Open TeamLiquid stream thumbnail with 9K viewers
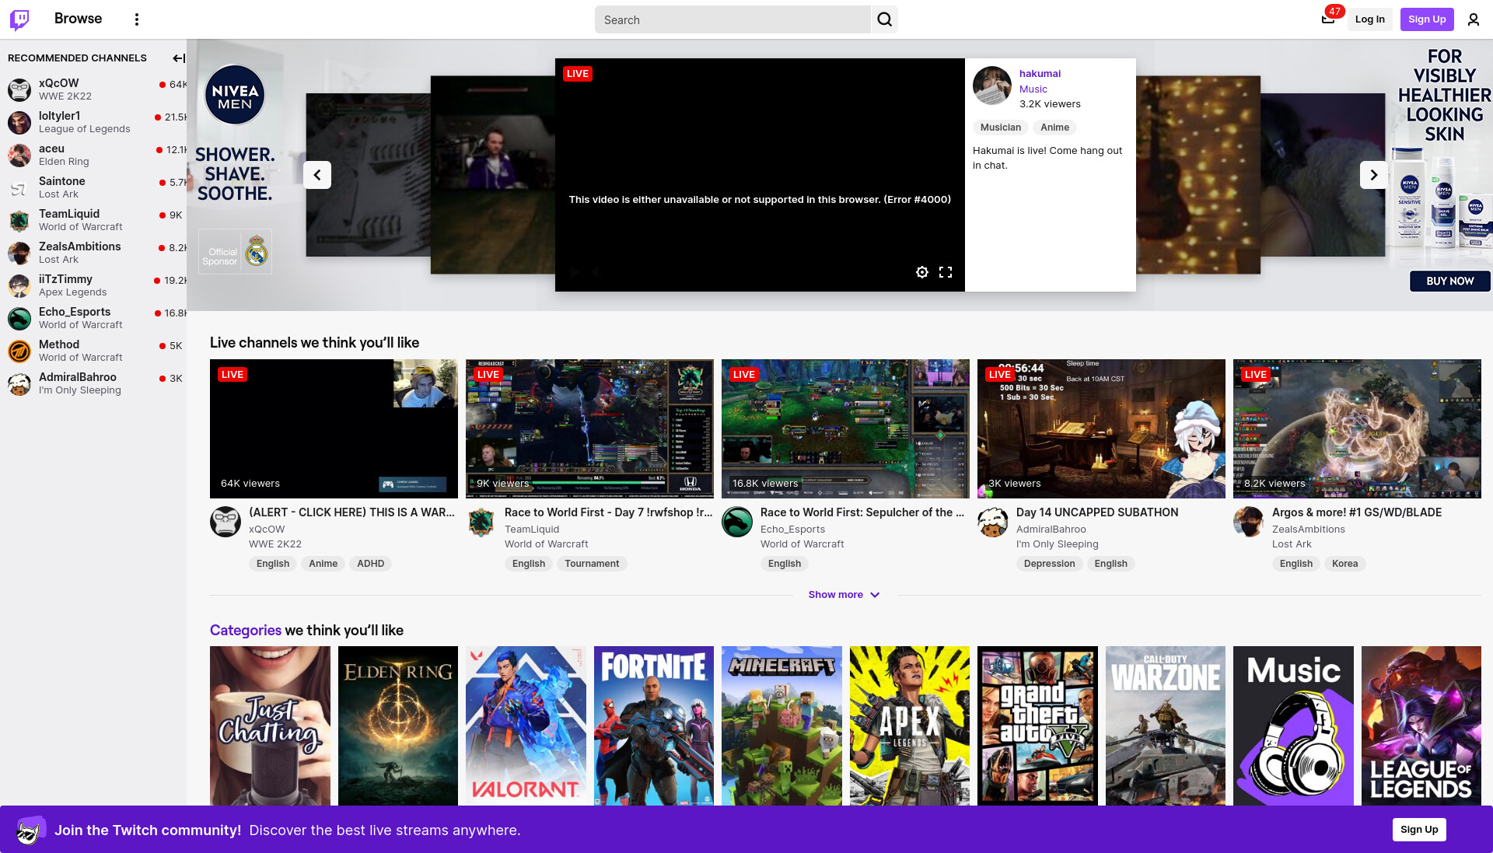This screenshot has width=1493, height=853. pyautogui.click(x=589, y=428)
